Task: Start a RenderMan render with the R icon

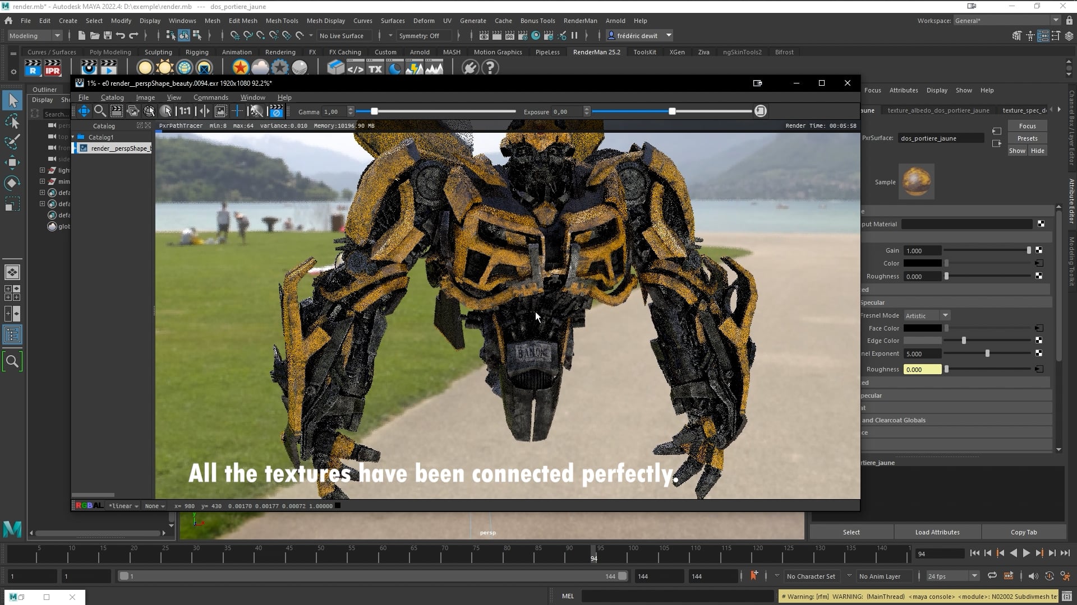Action: (33, 68)
